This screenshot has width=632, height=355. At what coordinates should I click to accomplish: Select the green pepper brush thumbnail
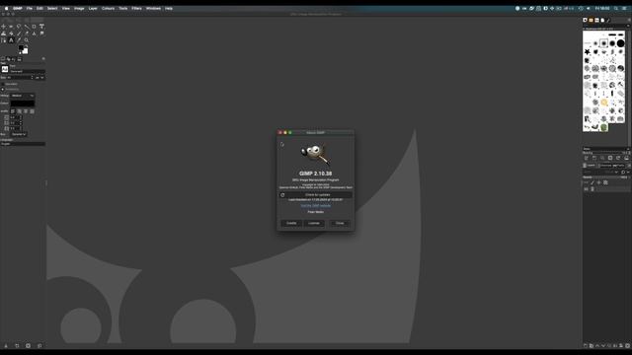(603, 127)
